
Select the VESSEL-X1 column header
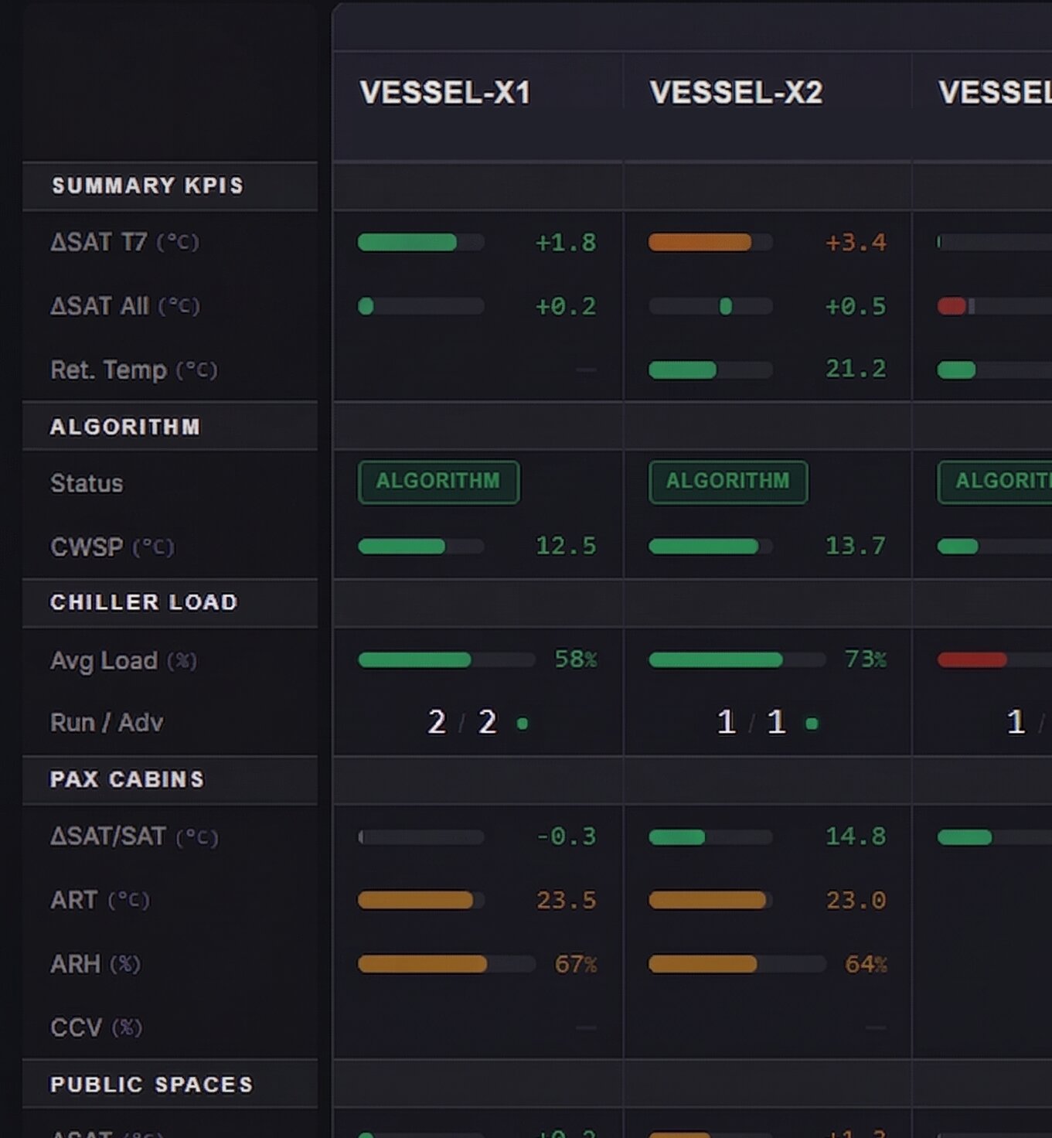point(445,93)
